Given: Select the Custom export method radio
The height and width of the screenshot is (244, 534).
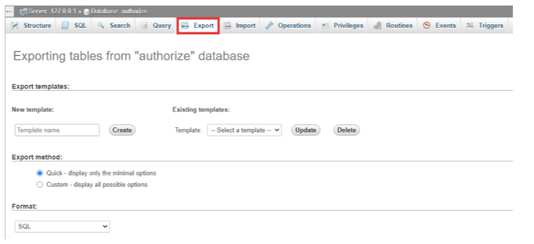Looking at the screenshot, I should (40, 185).
